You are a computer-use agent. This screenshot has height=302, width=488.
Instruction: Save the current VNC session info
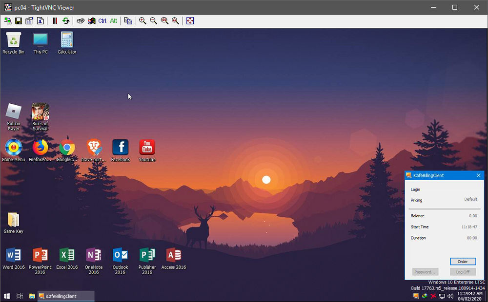click(19, 20)
